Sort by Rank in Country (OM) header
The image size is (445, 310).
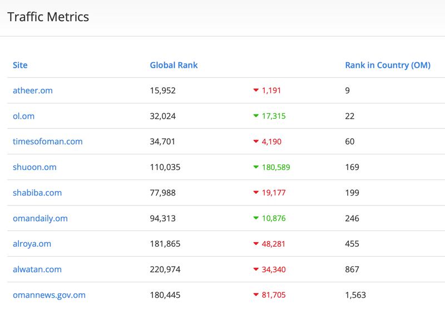388,65
